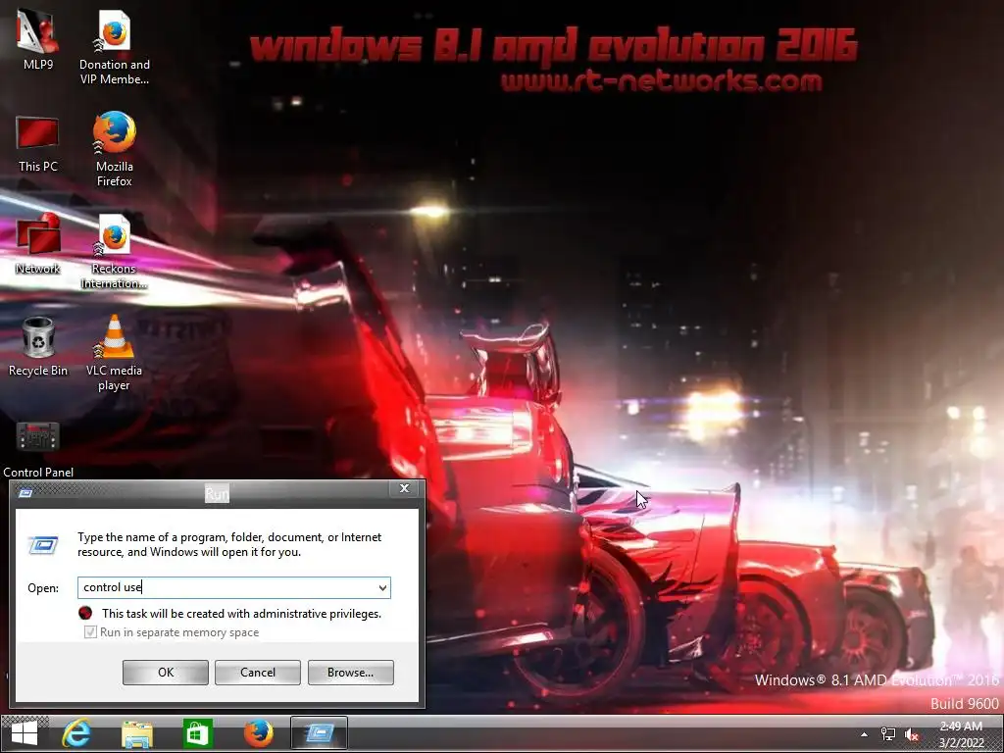Viewport: 1004px width, 753px height.
Task: Select the VLC media player shortcut
Action: tap(114, 353)
